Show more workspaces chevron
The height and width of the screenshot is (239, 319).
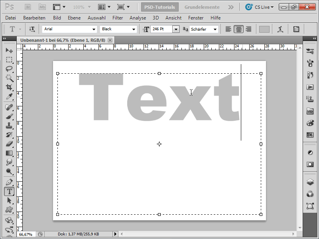[231, 7]
